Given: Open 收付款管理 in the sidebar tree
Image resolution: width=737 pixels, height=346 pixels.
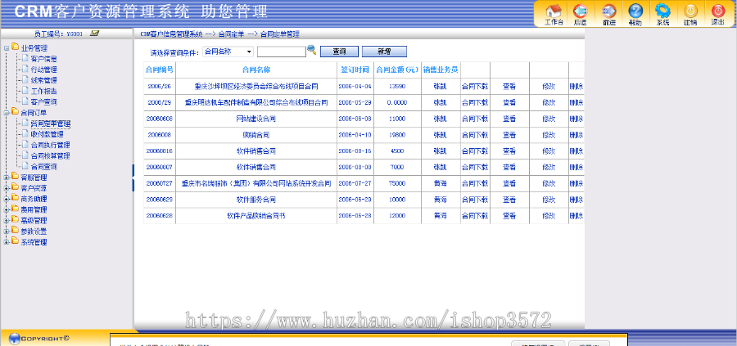Looking at the screenshot, I should [47, 134].
